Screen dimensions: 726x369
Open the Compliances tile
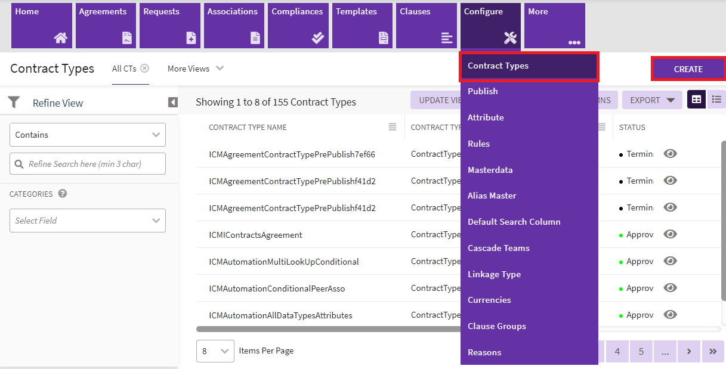pos(298,26)
